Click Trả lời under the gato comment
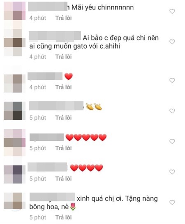Image resolution: width=185 pixels, height=224 pixels. coord(63,57)
